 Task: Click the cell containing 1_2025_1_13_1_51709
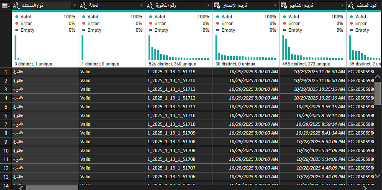(172, 133)
